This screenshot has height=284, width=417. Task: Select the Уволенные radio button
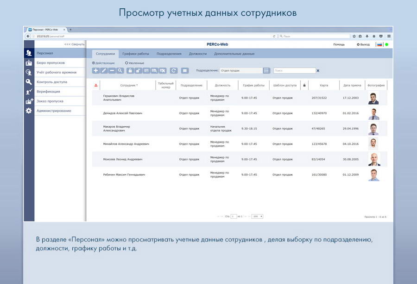point(126,63)
